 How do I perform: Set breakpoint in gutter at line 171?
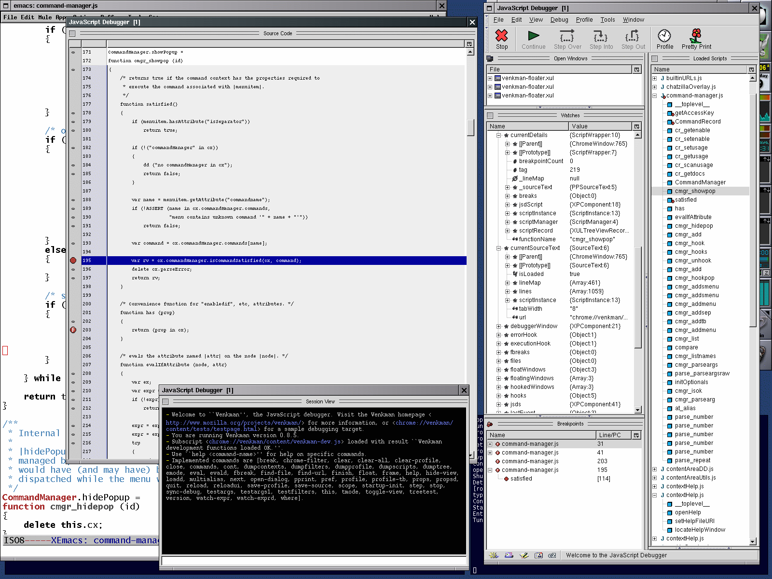(x=73, y=52)
